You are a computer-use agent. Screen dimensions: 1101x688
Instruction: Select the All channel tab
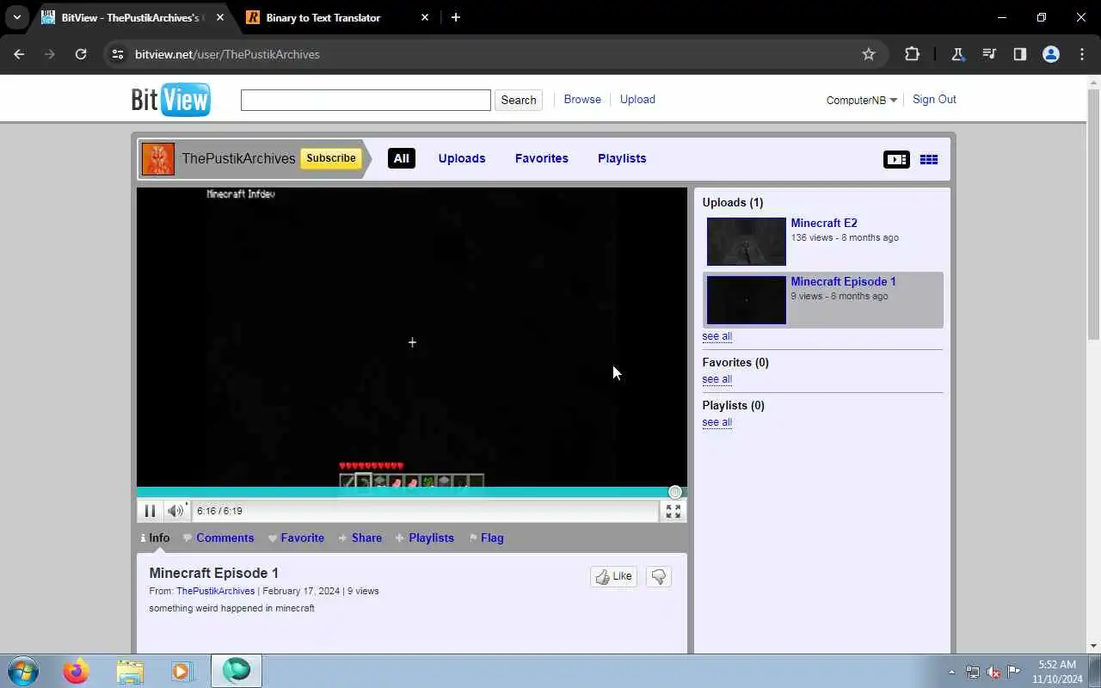[x=402, y=158]
